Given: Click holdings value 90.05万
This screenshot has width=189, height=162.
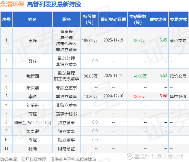Looking at the screenshot, I should [91, 76].
